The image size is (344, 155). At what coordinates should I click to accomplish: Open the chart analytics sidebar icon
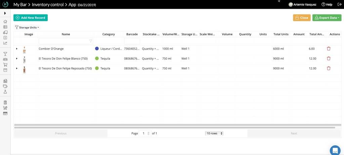click(5, 43)
